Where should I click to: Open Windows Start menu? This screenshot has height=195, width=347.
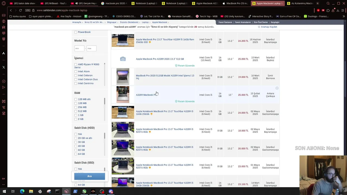pos(4,191)
